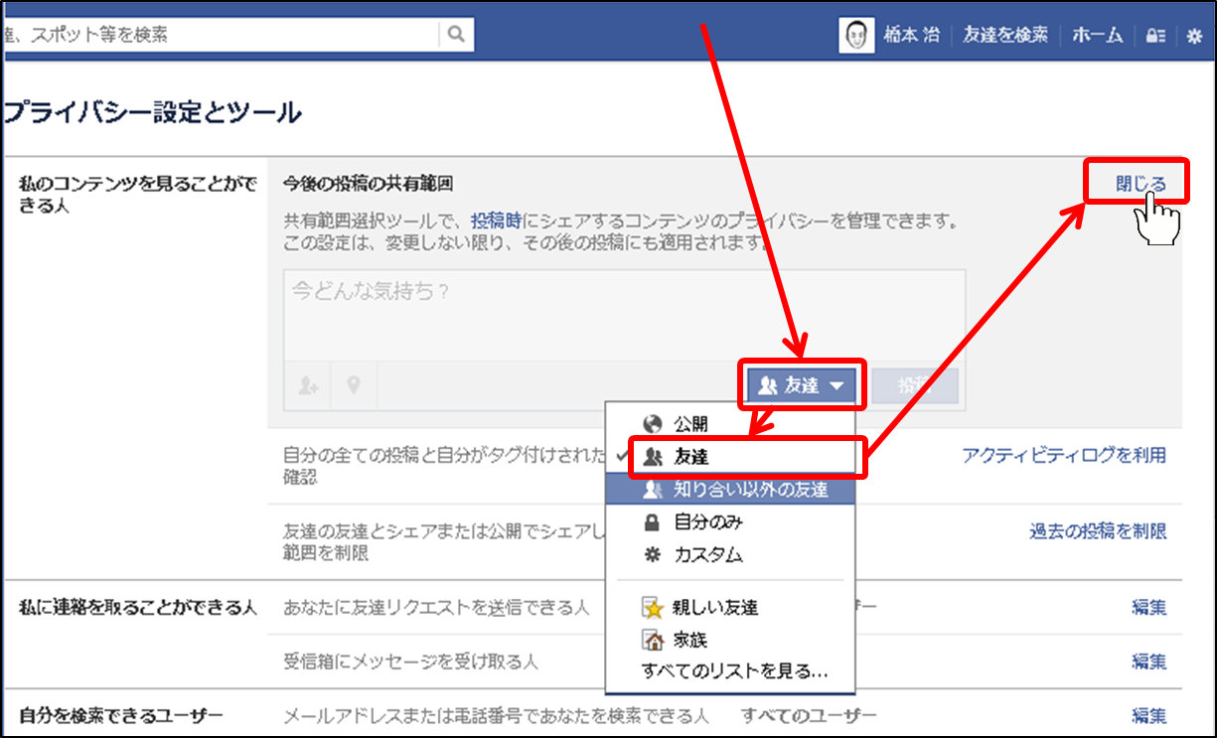
Task: Click the 閉じる link
Action: point(1140,184)
